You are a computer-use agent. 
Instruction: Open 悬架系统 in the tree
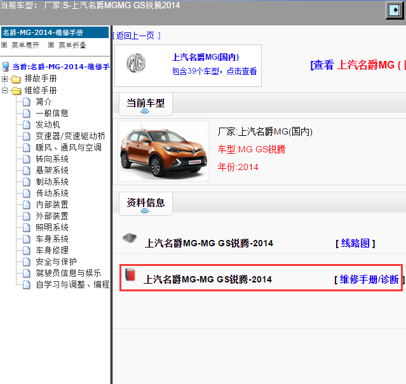point(52,170)
